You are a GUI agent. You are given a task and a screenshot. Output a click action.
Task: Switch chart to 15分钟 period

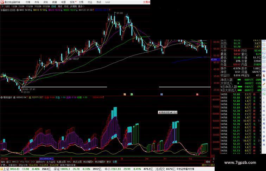pyautogui.click(x=29, y=6)
